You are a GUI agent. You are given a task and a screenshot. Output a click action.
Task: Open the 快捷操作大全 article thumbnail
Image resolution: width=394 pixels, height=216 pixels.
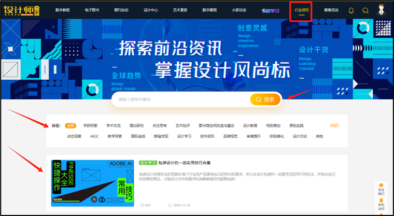click(92, 183)
